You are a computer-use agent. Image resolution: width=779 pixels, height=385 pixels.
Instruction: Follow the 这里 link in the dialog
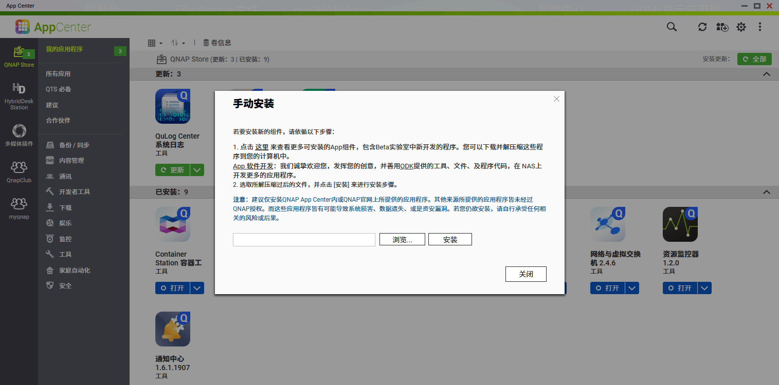(262, 147)
